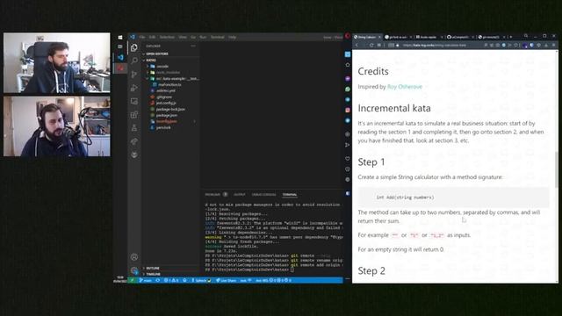Open the View menu
This screenshot has width=562, height=316.
click(x=183, y=37)
